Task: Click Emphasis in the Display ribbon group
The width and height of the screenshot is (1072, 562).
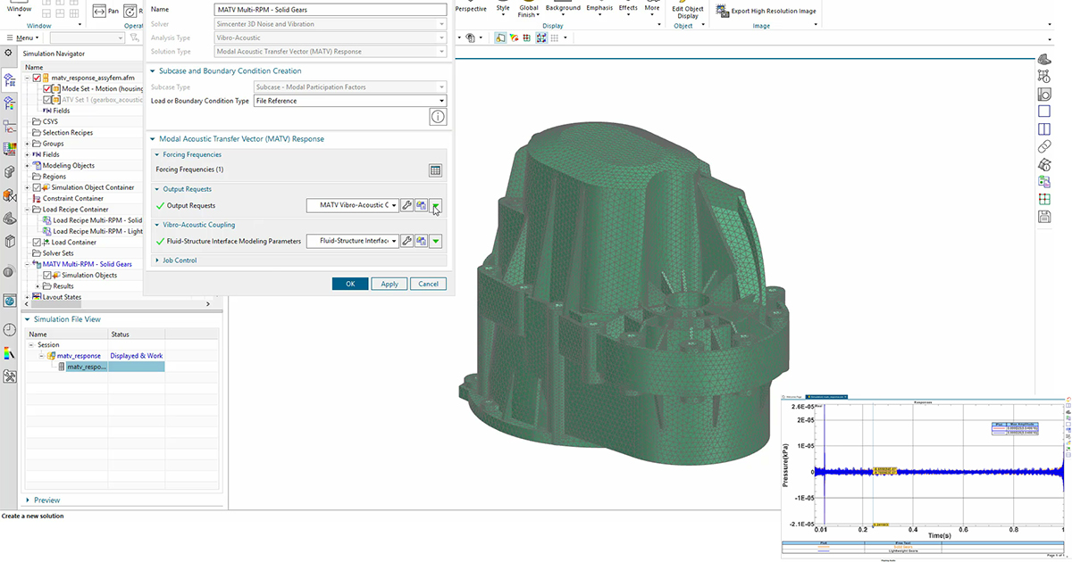Action: (x=599, y=8)
